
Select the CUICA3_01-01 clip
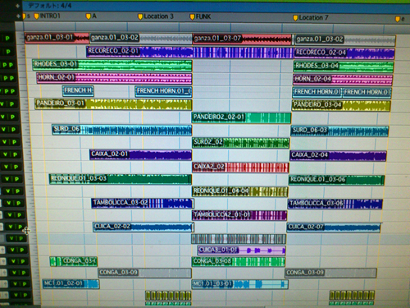pos(242,251)
